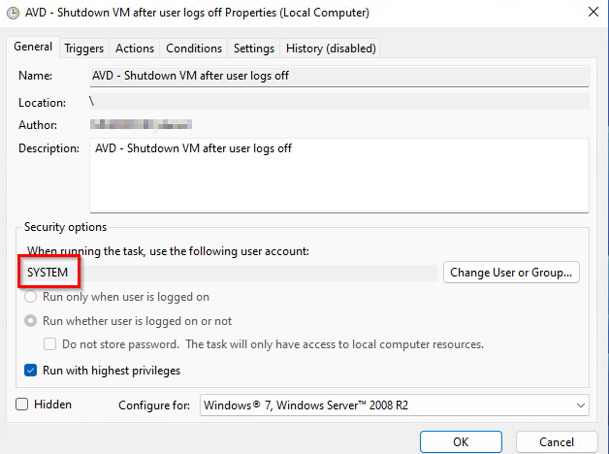Switch to the General tab
609x454 pixels.
(32, 47)
